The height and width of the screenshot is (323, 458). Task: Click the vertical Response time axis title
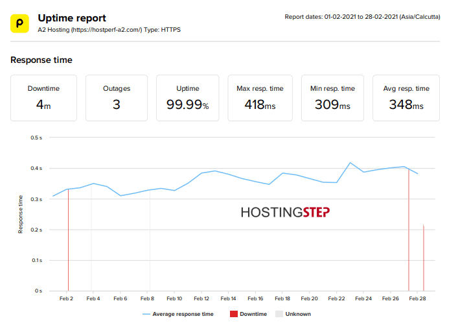[x=21, y=214]
